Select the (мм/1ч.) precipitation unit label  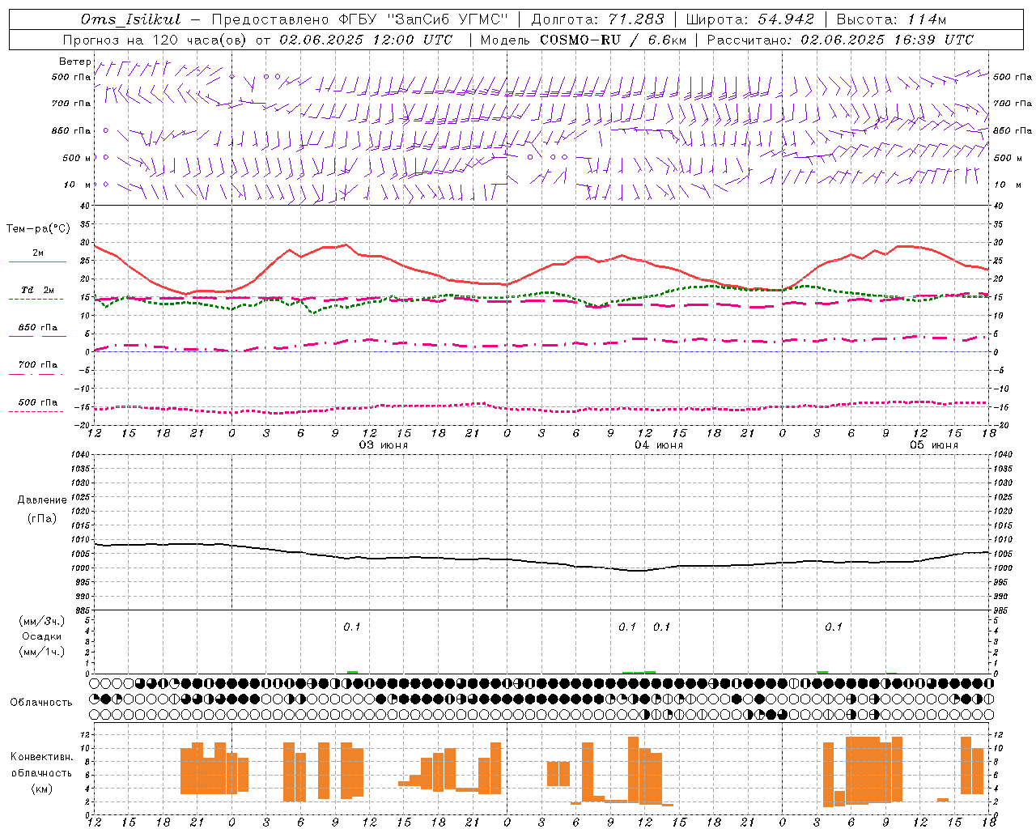click(x=42, y=652)
